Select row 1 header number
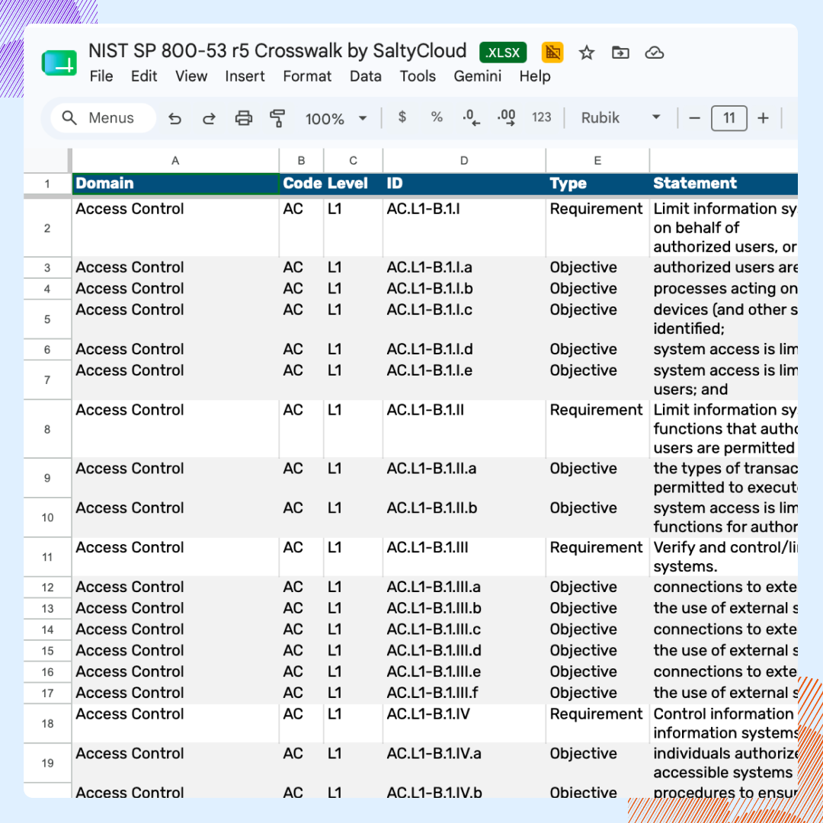Image resolution: width=823 pixels, height=823 pixels. [x=47, y=184]
